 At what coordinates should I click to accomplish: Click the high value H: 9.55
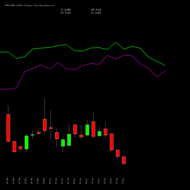[x=96, y=10]
